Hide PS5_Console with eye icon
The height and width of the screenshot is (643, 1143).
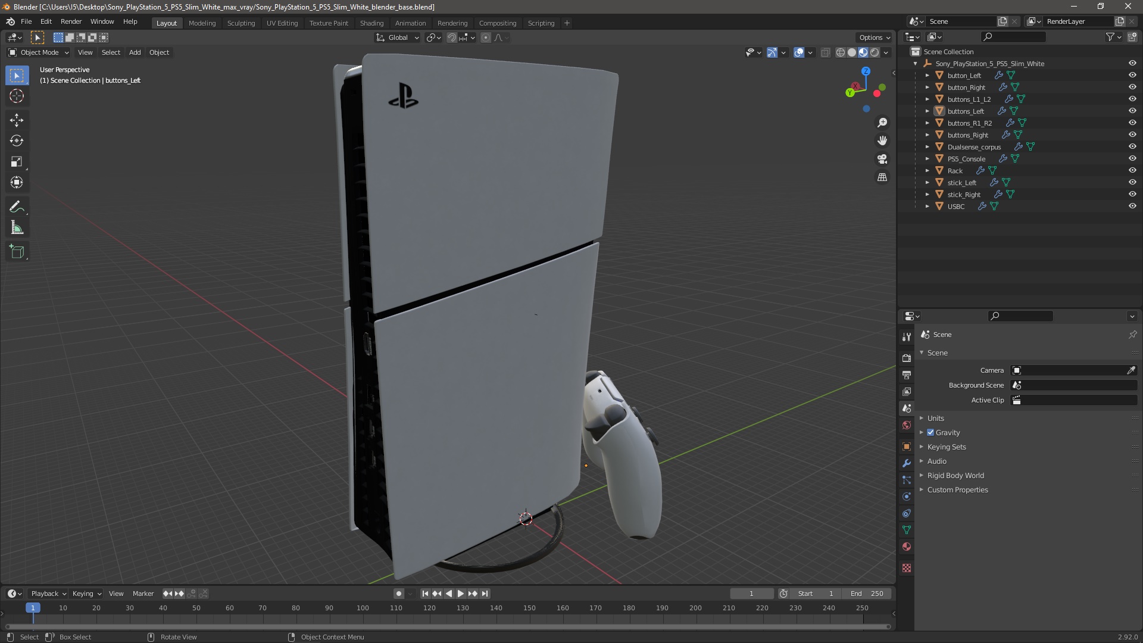click(x=1132, y=158)
